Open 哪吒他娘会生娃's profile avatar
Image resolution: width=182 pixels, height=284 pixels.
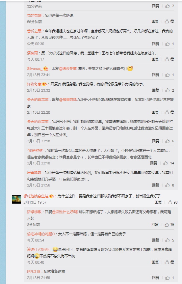coord(16,199)
